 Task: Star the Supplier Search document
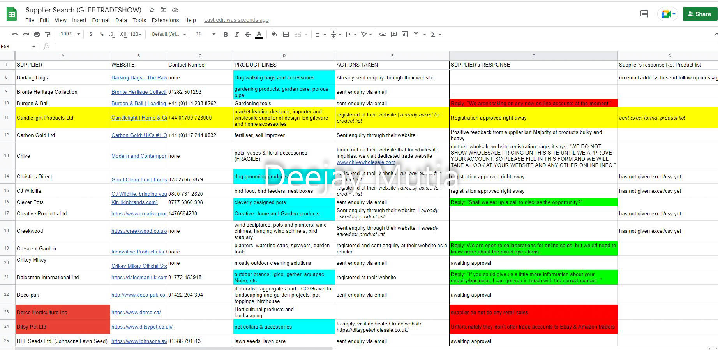[152, 10]
